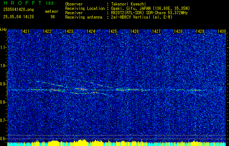The width and height of the screenshot is (229, 146).
Task: Click the 1421 time marker
Action: 25,31
